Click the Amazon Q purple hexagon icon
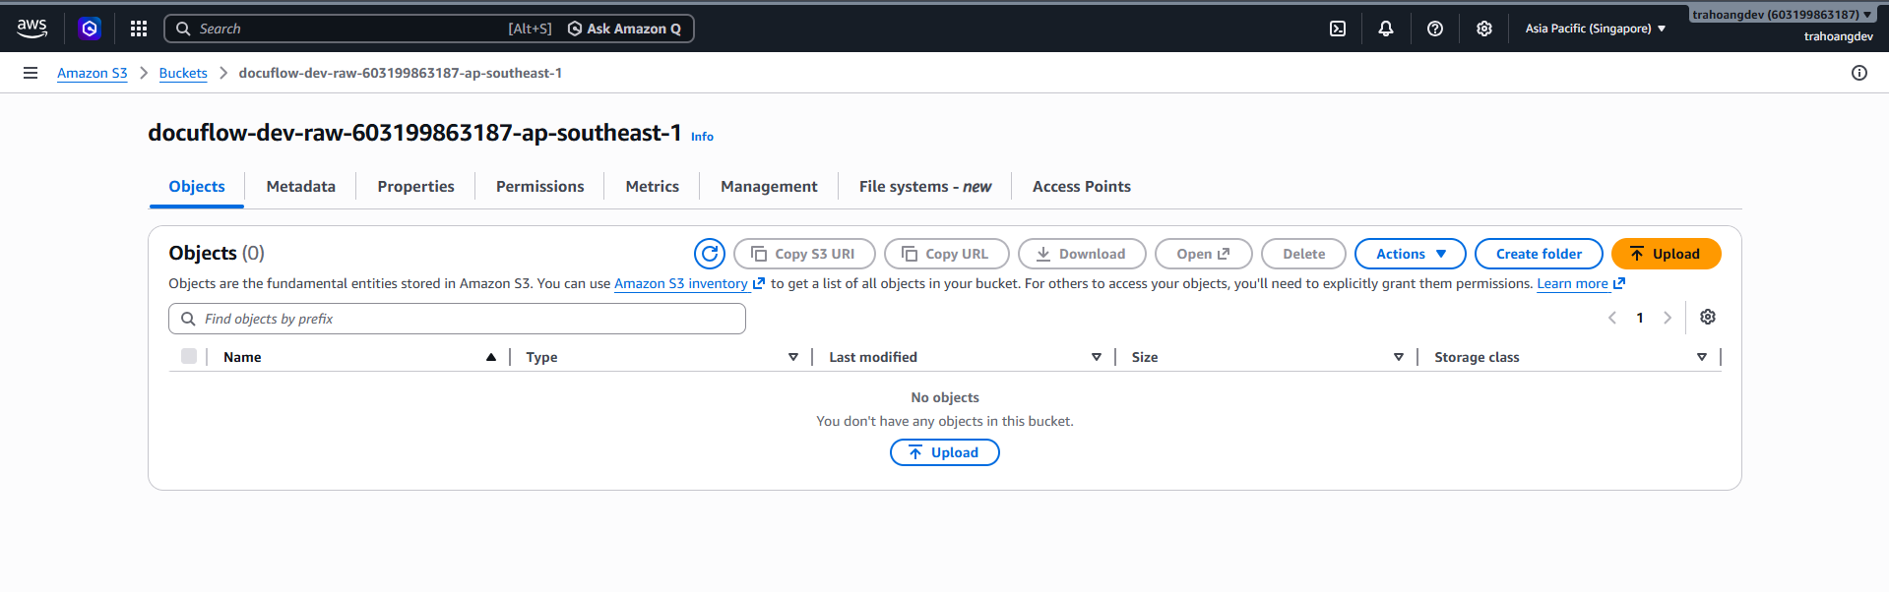1889x592 pixels. [x=90, y=29]
